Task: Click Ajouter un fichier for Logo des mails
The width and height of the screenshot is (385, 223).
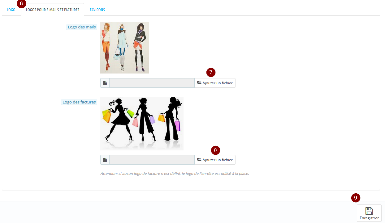Action: point(215,83)
